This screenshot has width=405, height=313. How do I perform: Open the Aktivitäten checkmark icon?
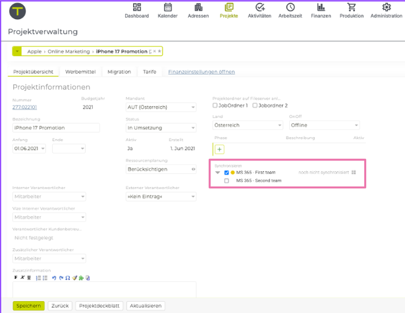(259, 8)
